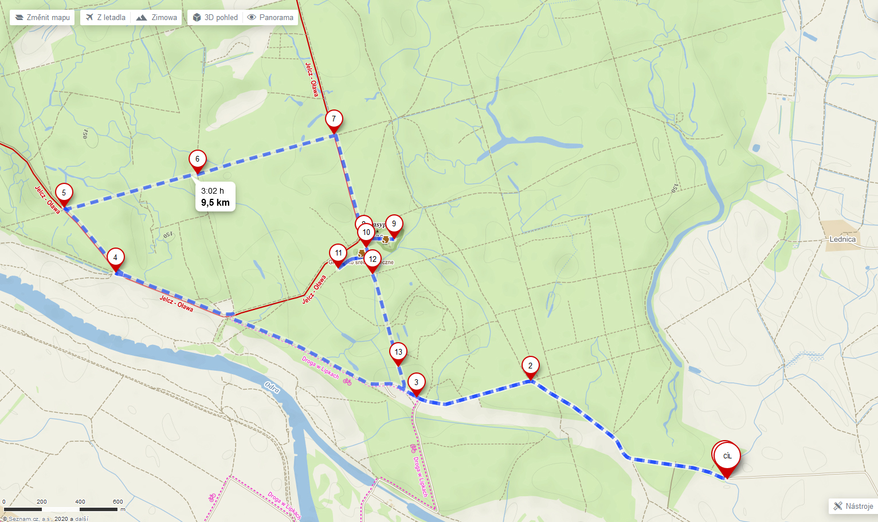Select route waypoint marker 4
Viewport: 878px width, 522px height.
pyautogui.click(x=115, y=259)
